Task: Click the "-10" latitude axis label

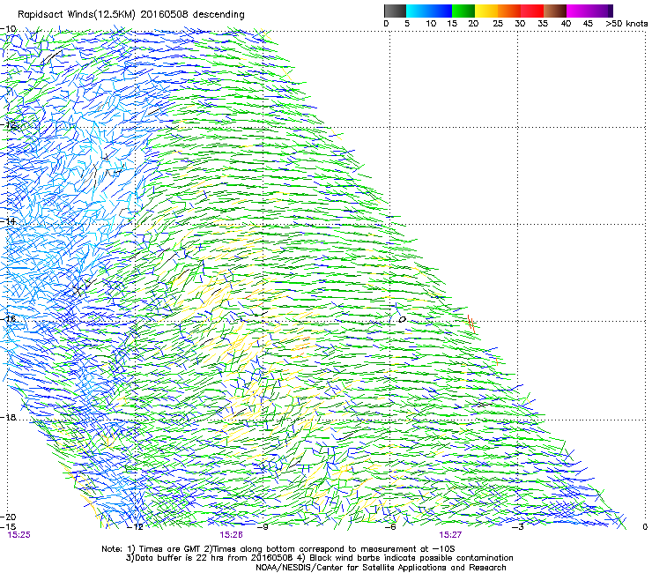Action: pos(9,29)
